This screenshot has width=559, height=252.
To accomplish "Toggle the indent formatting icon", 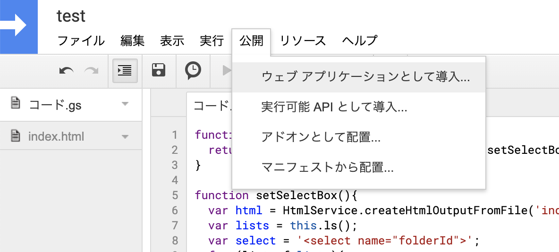I will pos(125,71).
